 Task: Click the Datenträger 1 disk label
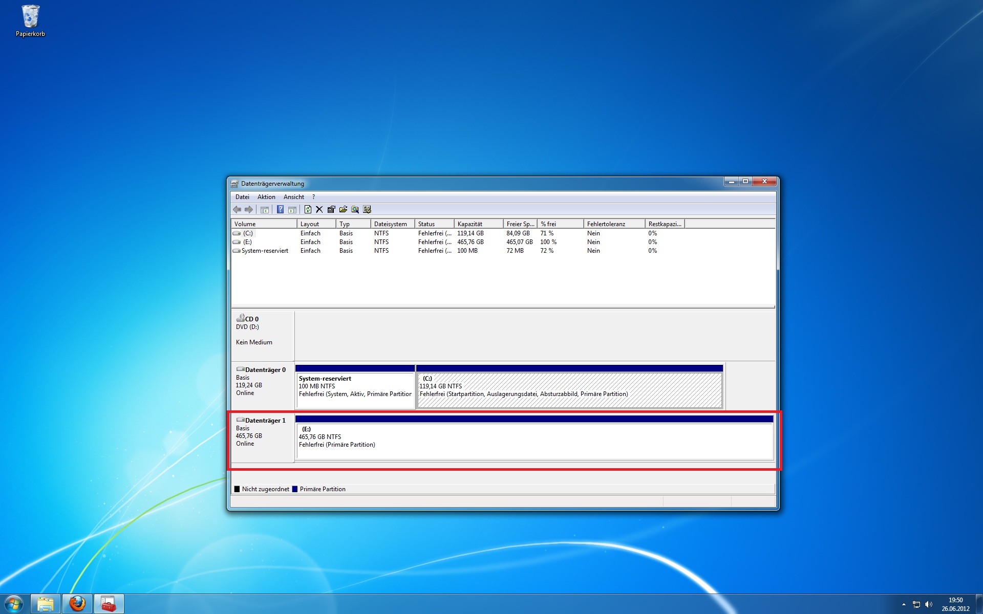[265, 421]
